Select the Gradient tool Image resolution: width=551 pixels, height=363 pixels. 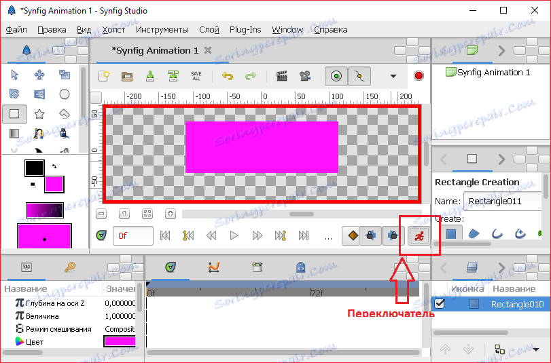click(14, 134)
